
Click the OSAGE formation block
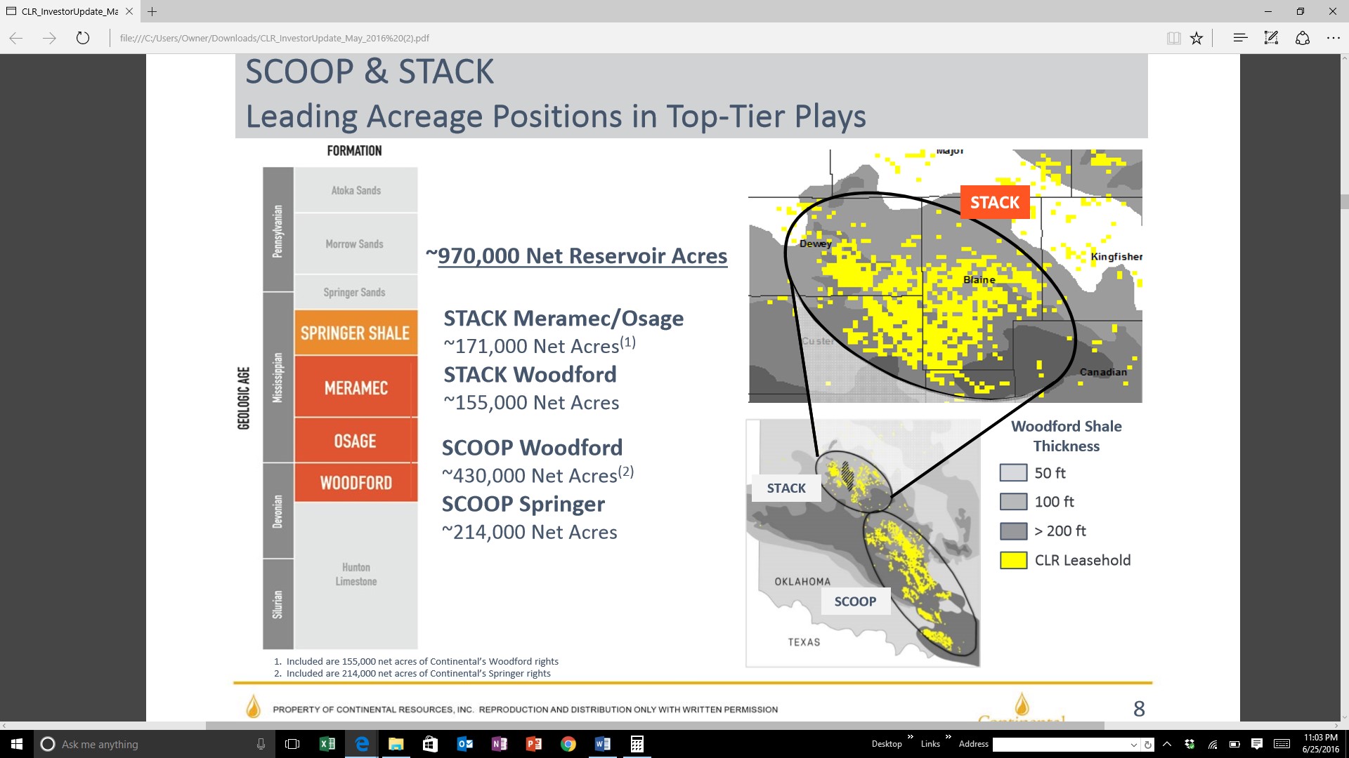[356, 441]
